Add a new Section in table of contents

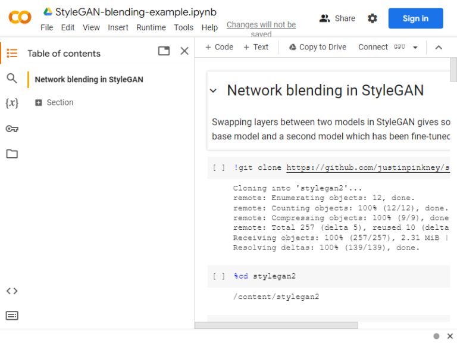click(54, 102)
